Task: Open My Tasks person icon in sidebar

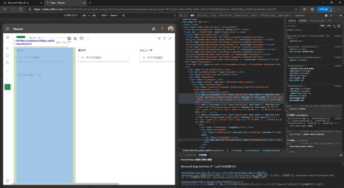Action: (x=8, y=62)
